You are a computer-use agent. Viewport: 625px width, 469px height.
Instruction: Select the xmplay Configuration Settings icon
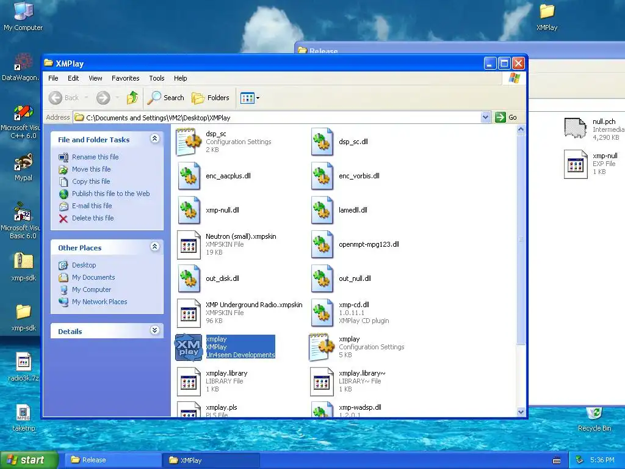coord(321,347)
